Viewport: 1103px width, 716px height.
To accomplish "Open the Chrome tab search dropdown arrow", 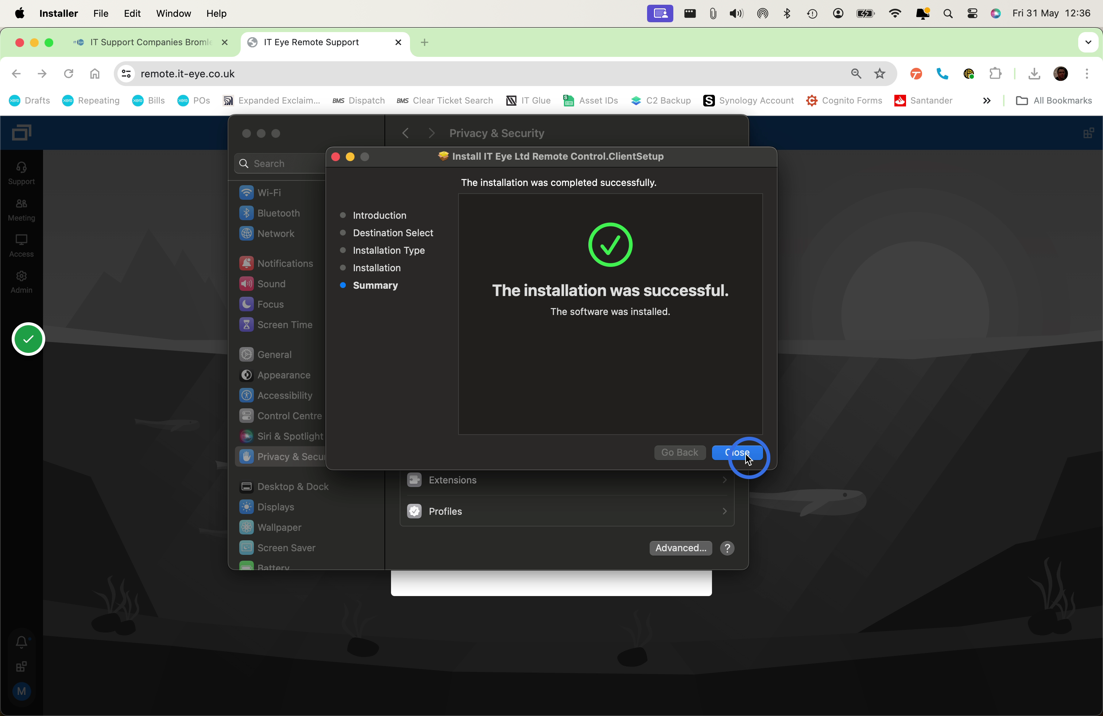I will 1088,42.
